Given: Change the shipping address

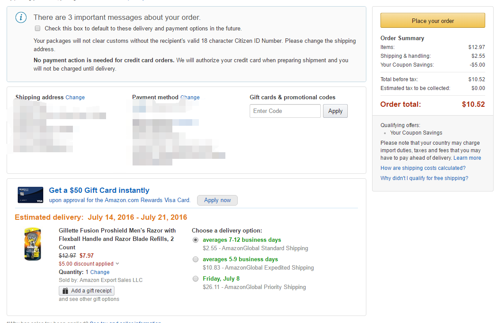Looking at the screenshot, I should point(75,98).
